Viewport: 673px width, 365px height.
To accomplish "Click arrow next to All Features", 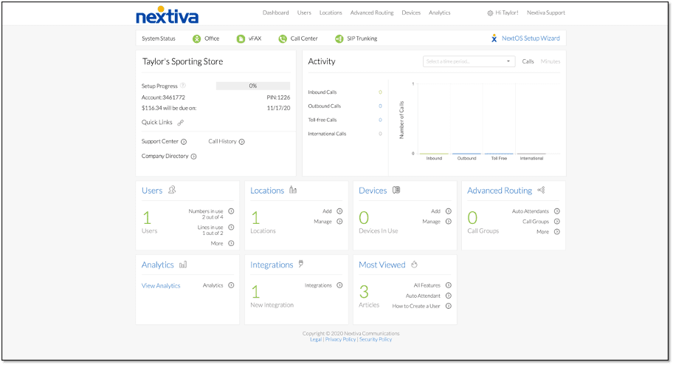I will click(449, 285).
